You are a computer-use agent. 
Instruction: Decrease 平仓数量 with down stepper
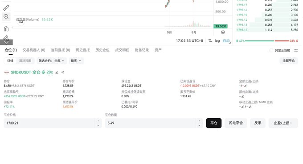coord(199,125)
